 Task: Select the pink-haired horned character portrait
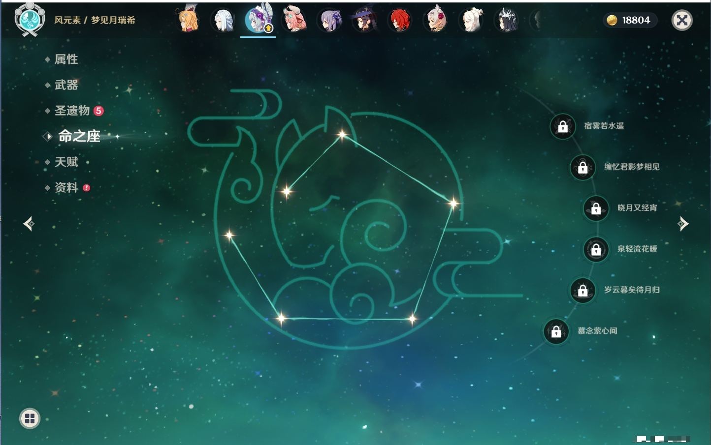pos(294,20)
